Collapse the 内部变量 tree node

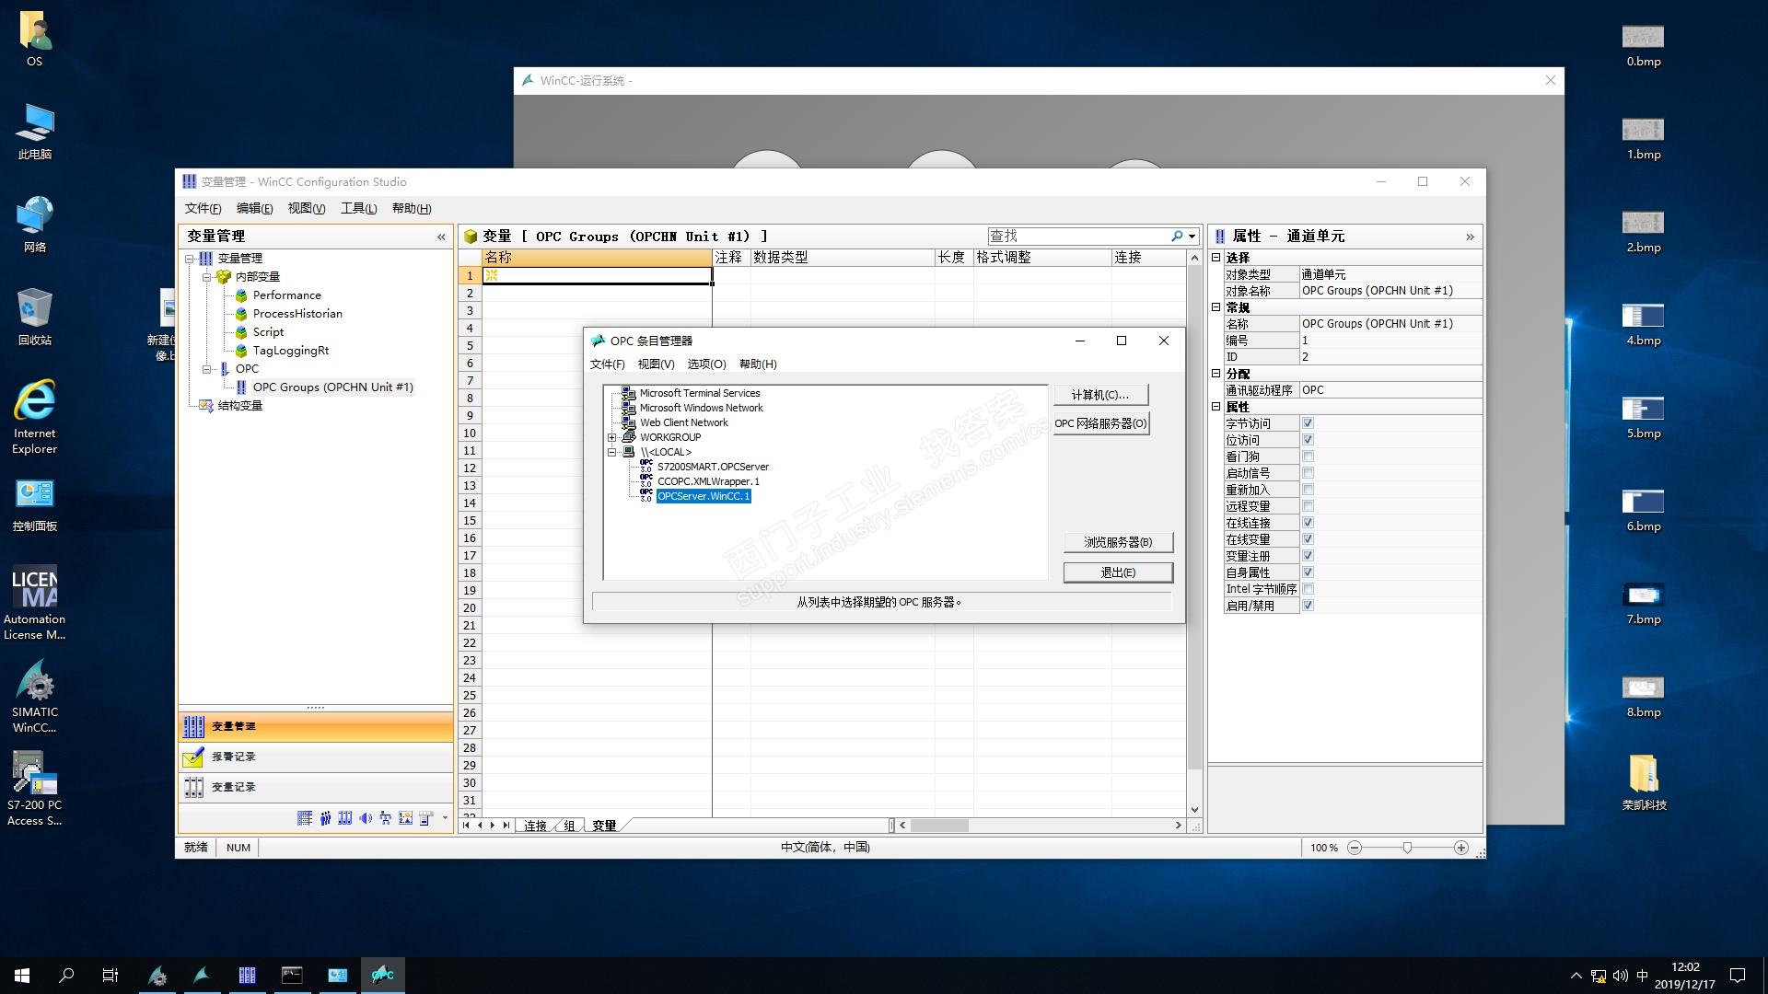tap(207, 277)
